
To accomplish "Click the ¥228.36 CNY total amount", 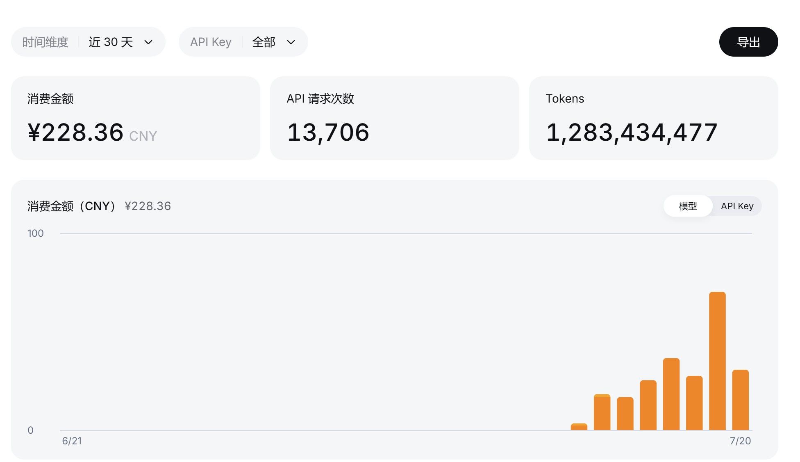I will [x=92, y=133].
